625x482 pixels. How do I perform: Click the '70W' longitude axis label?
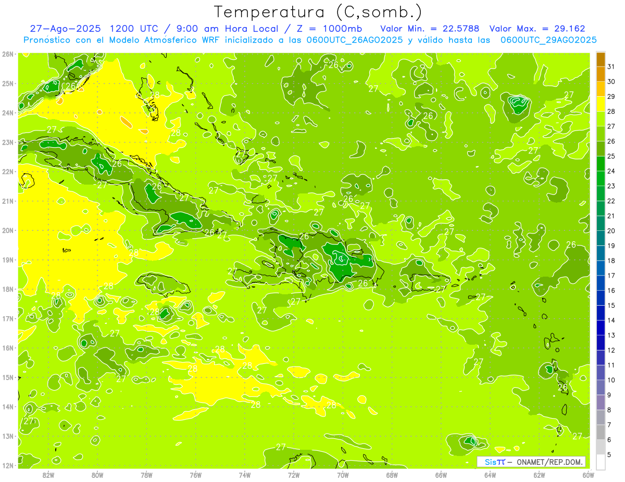tap(343, 474)
